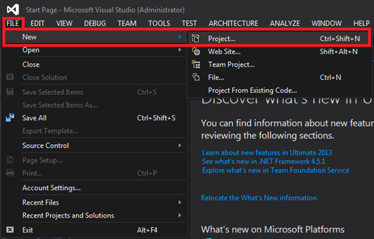The width and height of the screenshot is (374, 239).
Task: Expand Recent Projects and Solutions submenu
Action: pyautogui.click(x=179, y=215)
